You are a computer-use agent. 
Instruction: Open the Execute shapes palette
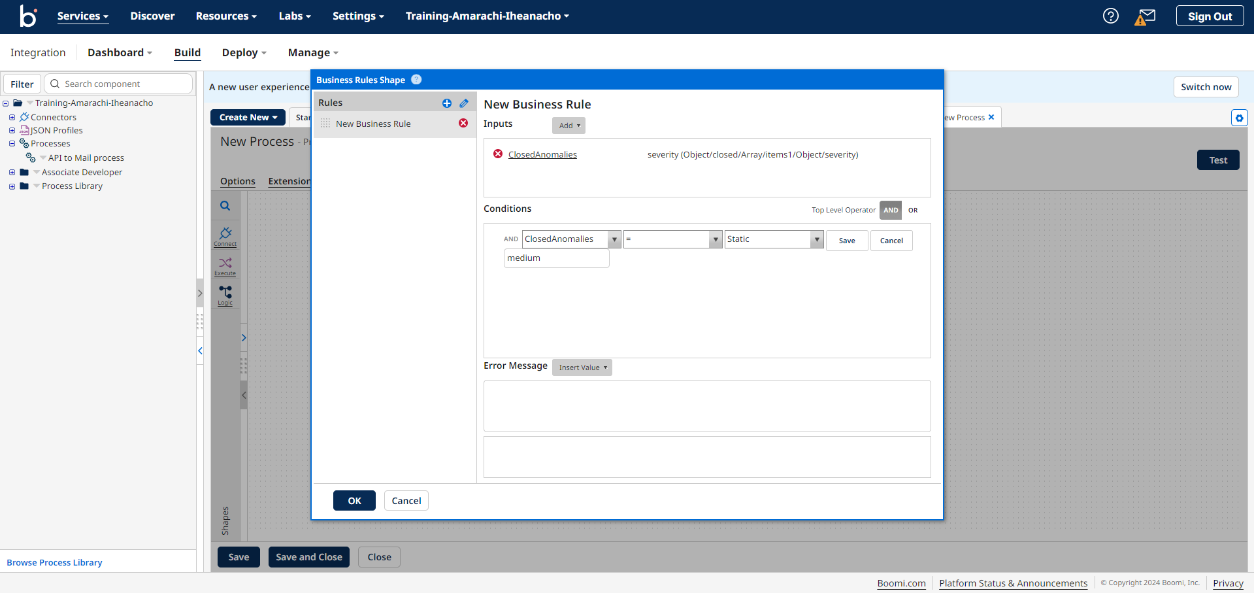(225, 266)
